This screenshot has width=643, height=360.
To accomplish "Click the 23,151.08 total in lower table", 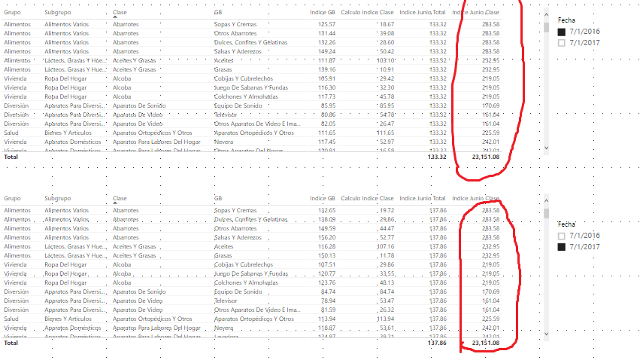I will pyautogui.click(x=486, y=343).
